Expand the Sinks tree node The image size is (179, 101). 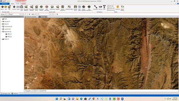pos(1,24)
